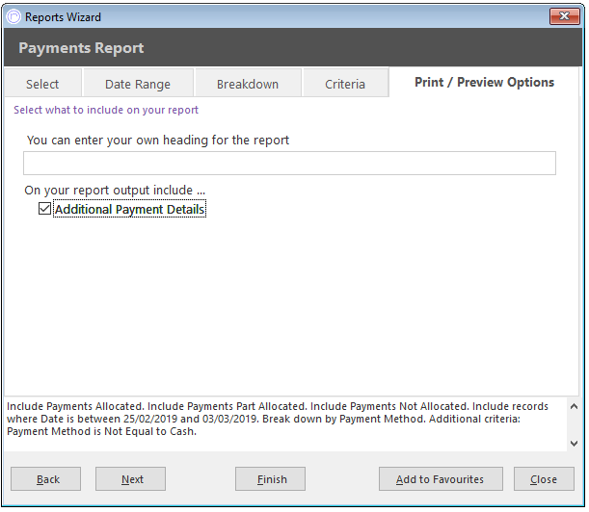This screenshot has height=512, width=589.
Task: Switch to the Criteria tab
Action: tap(345, 84)
